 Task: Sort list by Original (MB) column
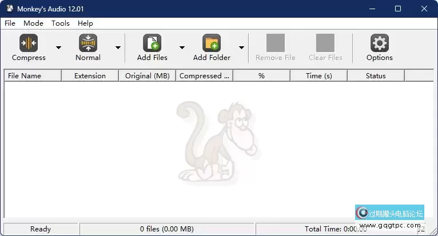pos(147,75)
